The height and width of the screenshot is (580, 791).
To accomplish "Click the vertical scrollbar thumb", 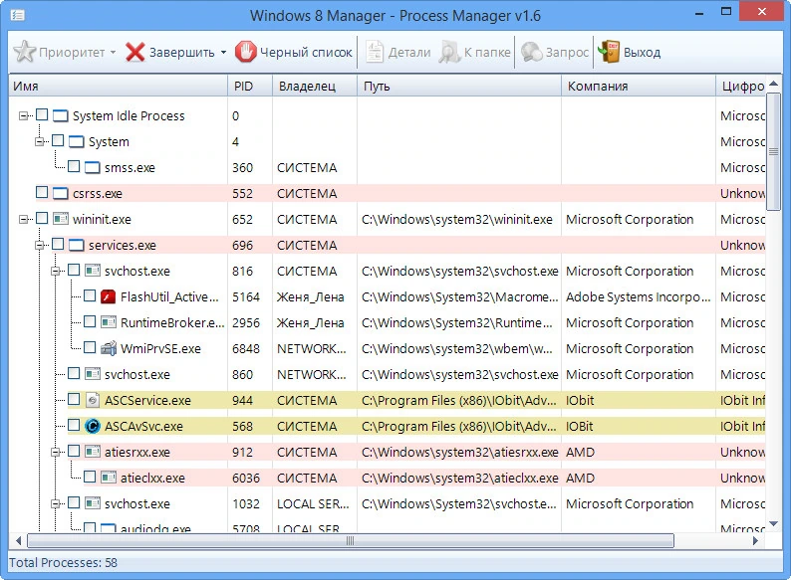I will click(x=773, y=151).
